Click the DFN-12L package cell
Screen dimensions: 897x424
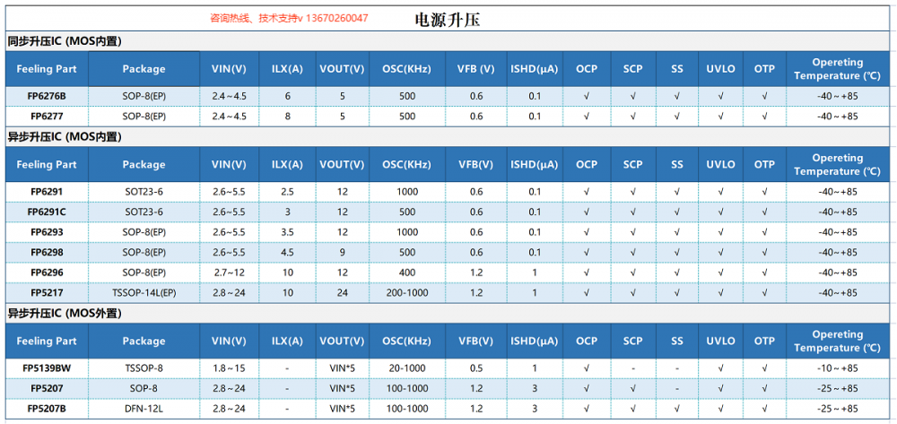(144, 409)
